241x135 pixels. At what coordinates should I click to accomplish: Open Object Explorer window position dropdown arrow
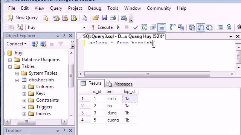58,36
